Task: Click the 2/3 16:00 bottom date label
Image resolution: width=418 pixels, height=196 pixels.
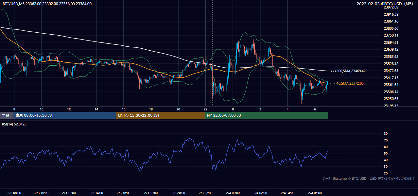Action: (x=124, y=193)
